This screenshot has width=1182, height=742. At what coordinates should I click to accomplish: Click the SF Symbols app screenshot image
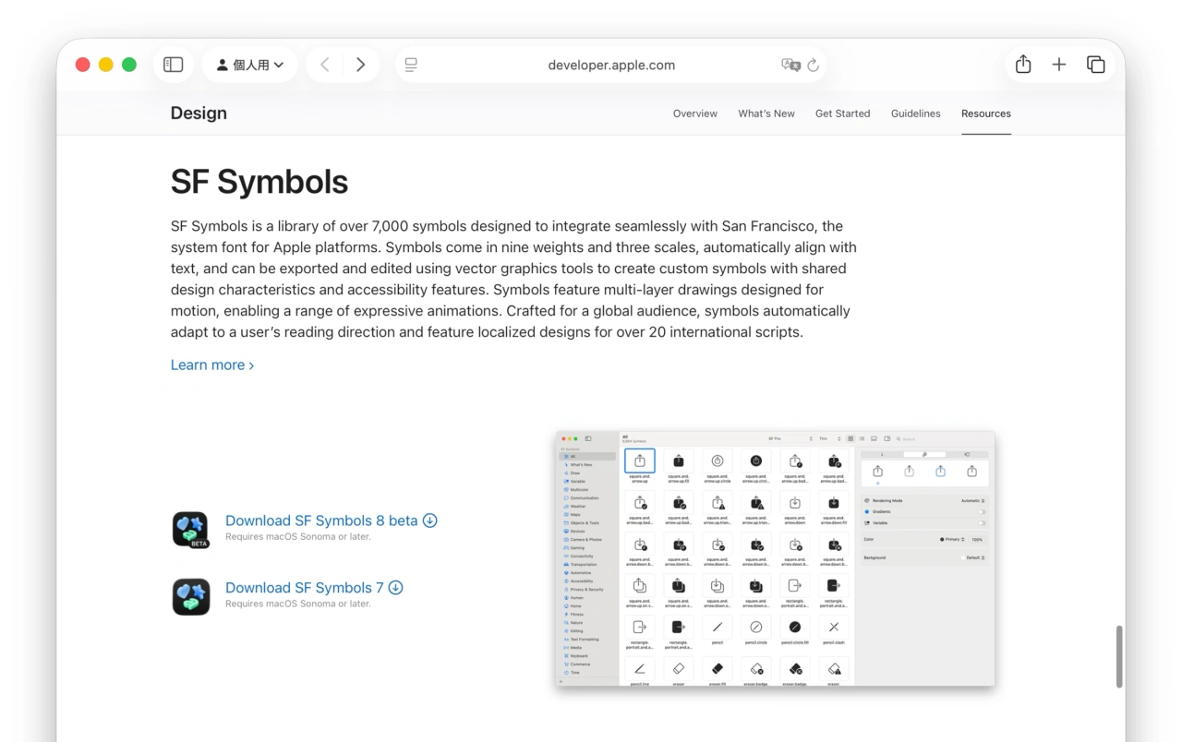click(x=776, y=558)
